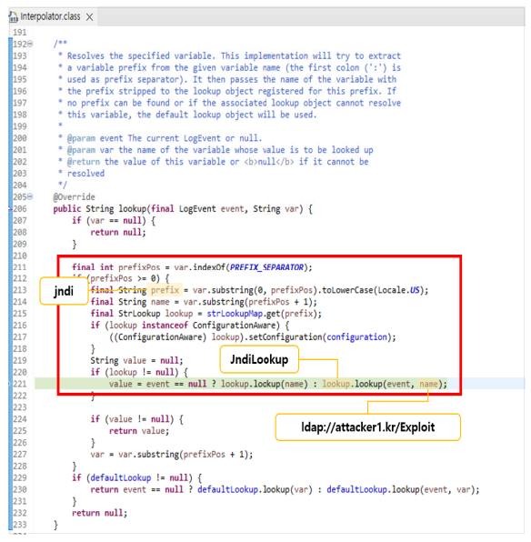Screen dimensions: 531x542
Task: Click '@param event' in the Javadoc comment
Action: point(95,138)
